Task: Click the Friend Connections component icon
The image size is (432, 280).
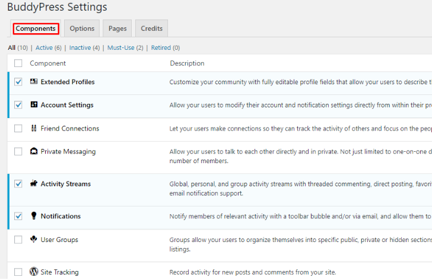Action: 34,128
